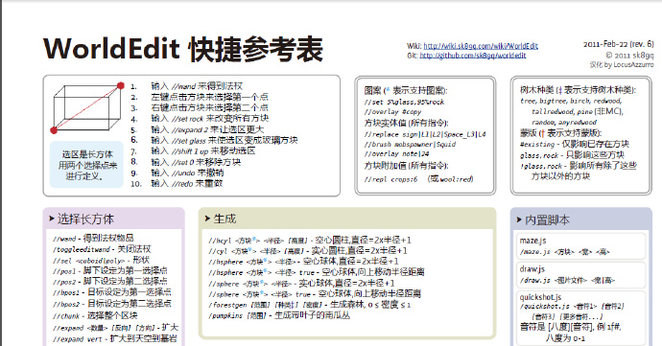Click the "//cyl" solid cylinder line
The image size is (662, 346).
point(308,251)
